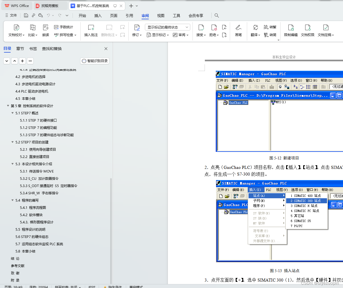Click the minus button in outline toolbar
The image size is (343, 288).
pyautogui.click(x=30, y=61)
